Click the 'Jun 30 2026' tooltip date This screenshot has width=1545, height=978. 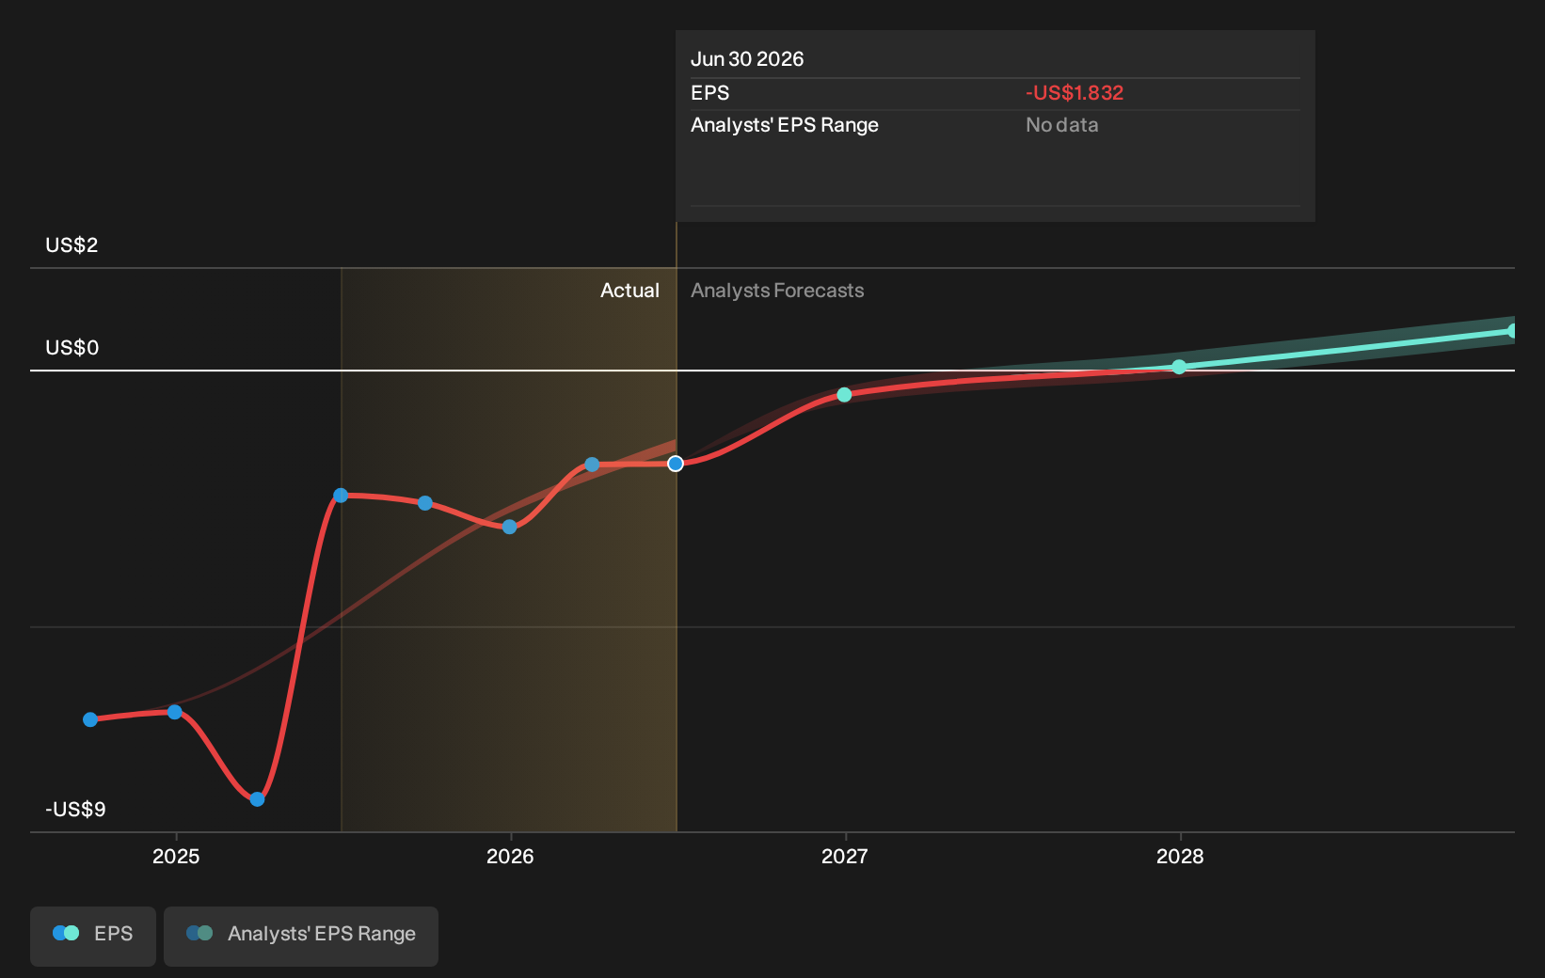click(747, 59)
